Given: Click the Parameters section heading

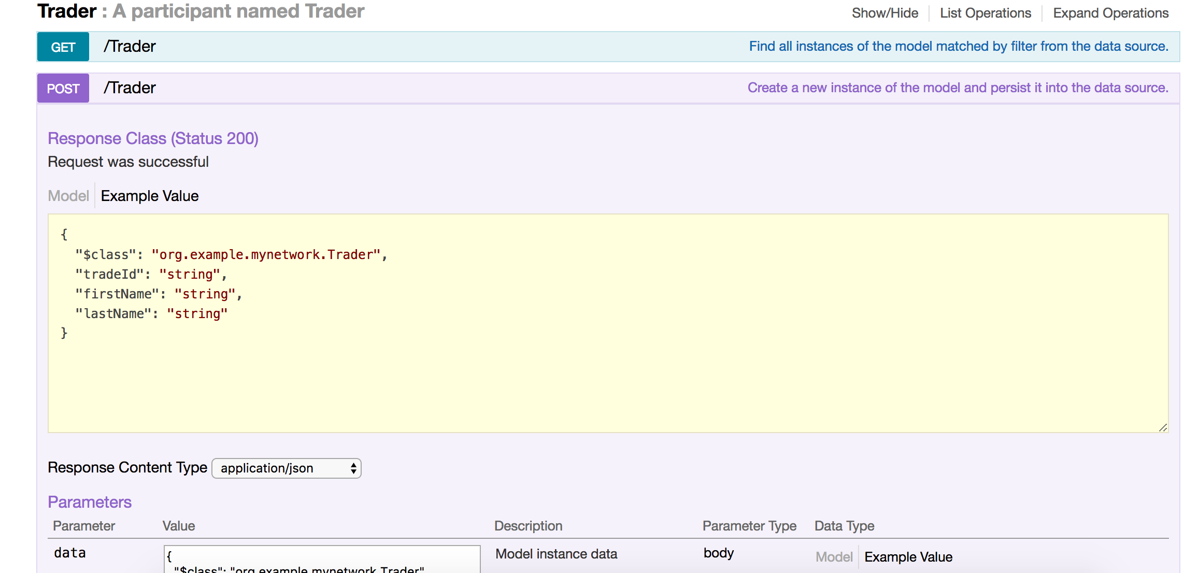Looking at the screenshot, I should click(90, 502).
